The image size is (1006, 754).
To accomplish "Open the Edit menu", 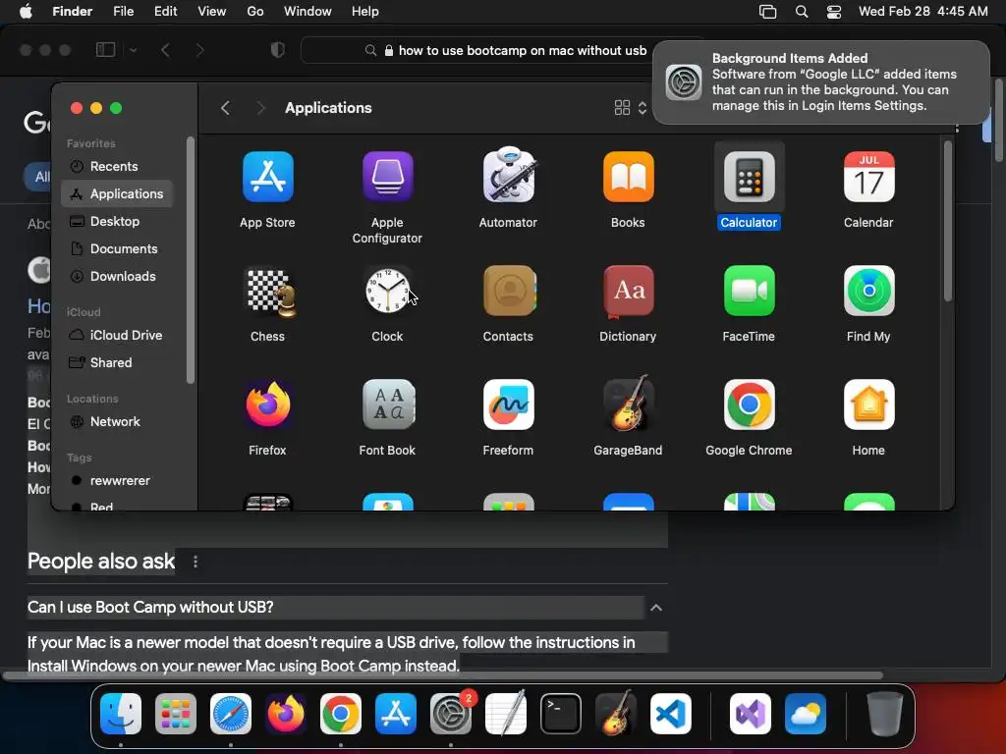I will pyautogui.click(x=165, y=12).
